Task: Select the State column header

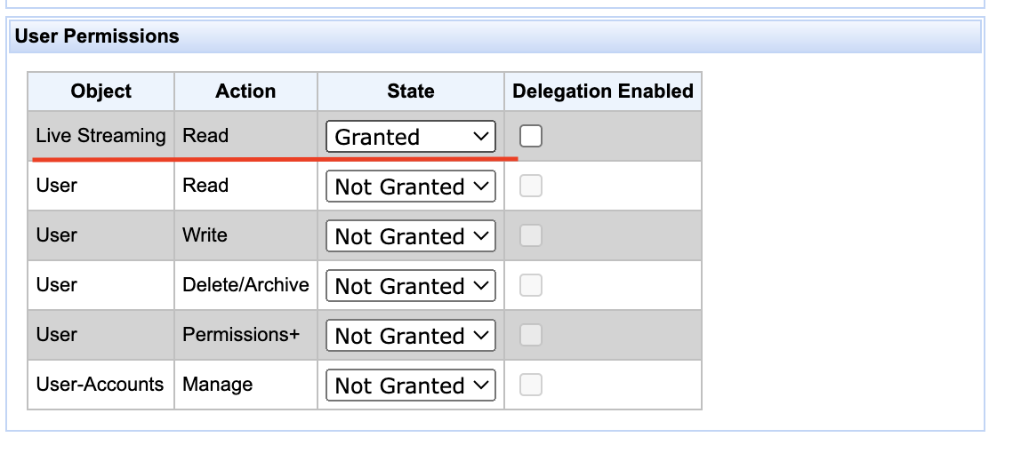Action: coord(411,91)
